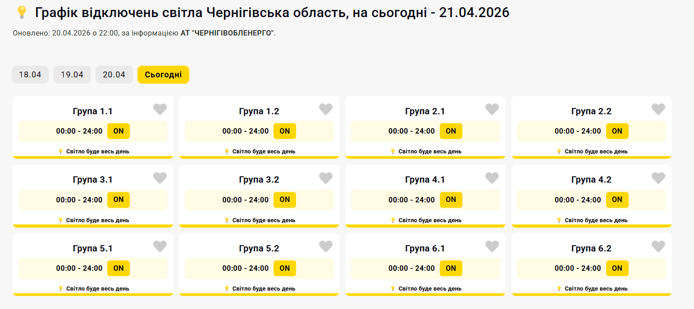Toggle favorite heart on Група 5.2
Screen dimensions: 694x309
pyautogui.click(x=326, y=246)
